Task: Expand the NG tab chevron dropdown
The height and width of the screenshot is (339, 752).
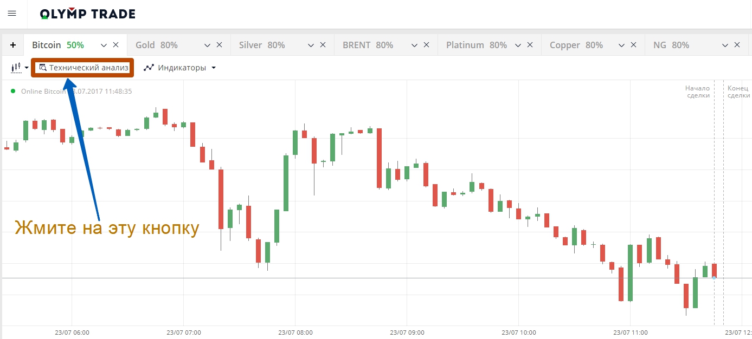Action: click(x=725, y=45)
